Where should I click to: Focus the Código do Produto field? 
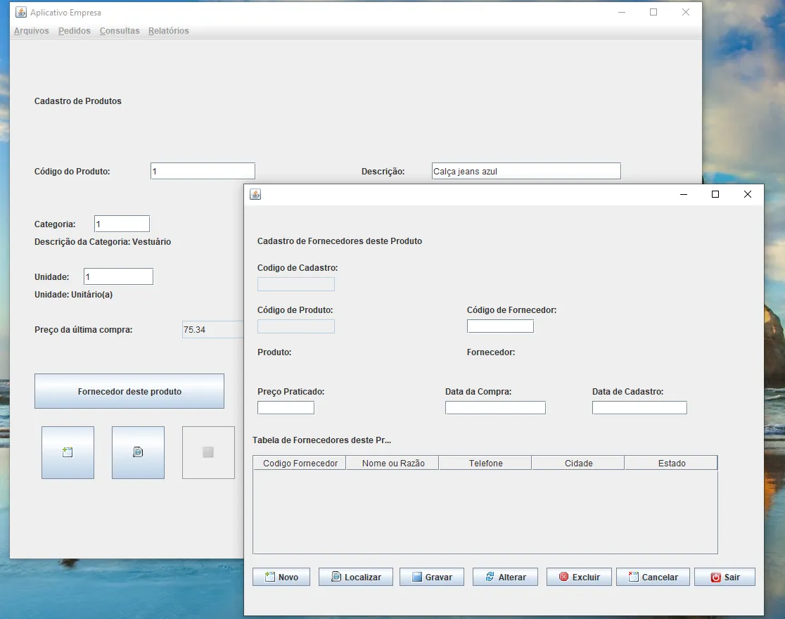click(203, 171)
